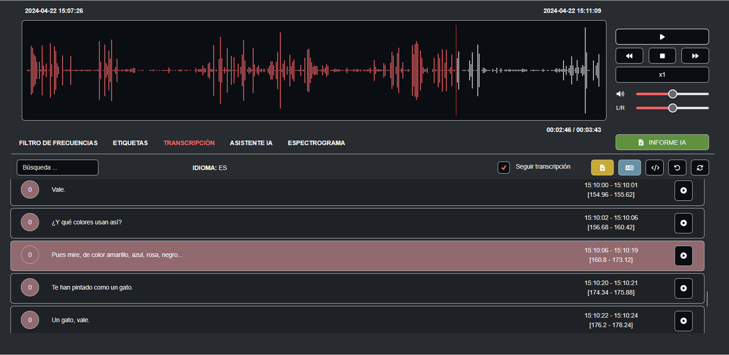The height and width of the screenshot is (355, 729).
Task: Click the L/R balance slider handle
Action: click(x=673, y=108)
